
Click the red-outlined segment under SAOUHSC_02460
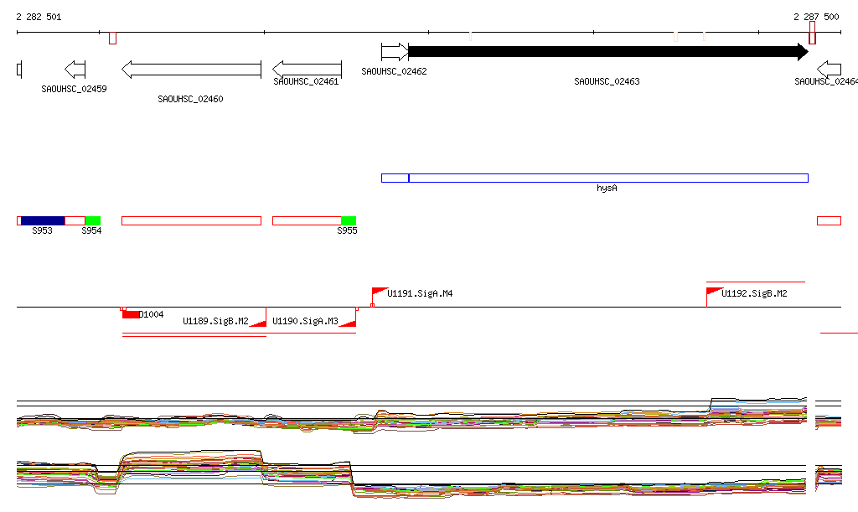[x=191, y=220]
